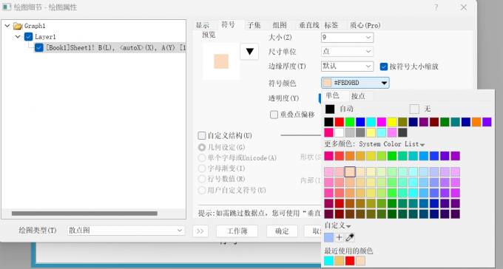Toggle the Layer1 checkbox
The height and width of the screenshot is (269, 503).
click(28, 37)
